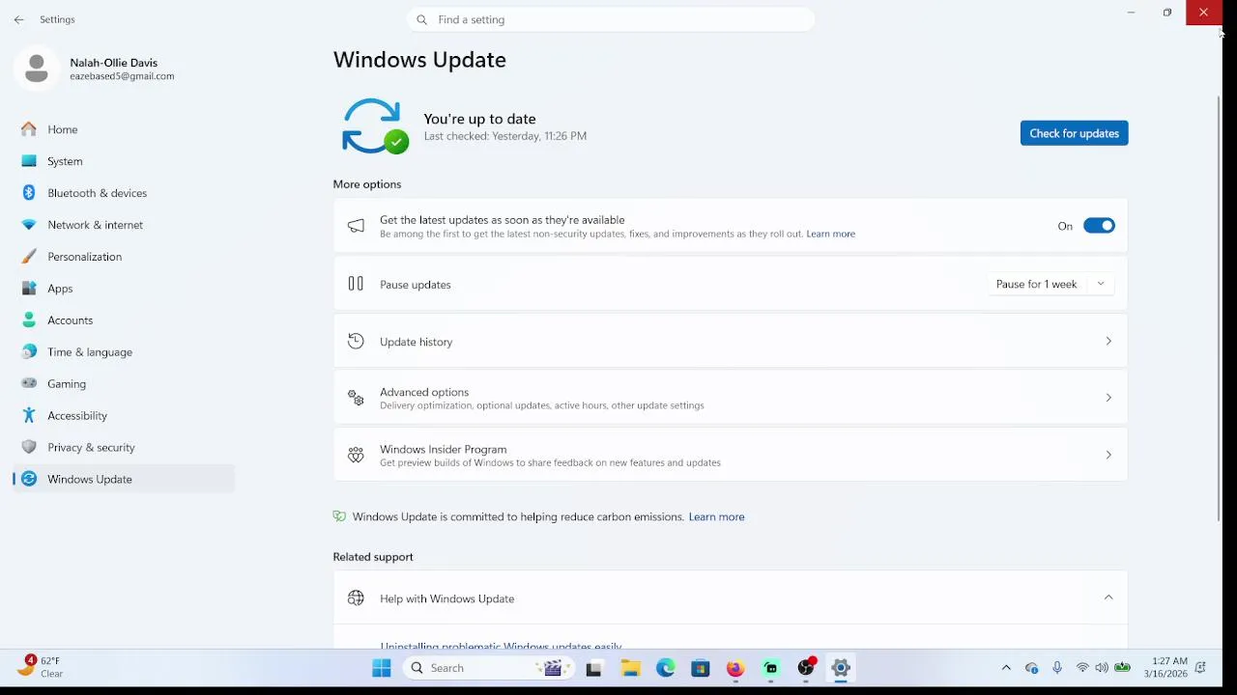Open Windows Insider Program page
This screenshot has width=1237, height=695.
730,455
